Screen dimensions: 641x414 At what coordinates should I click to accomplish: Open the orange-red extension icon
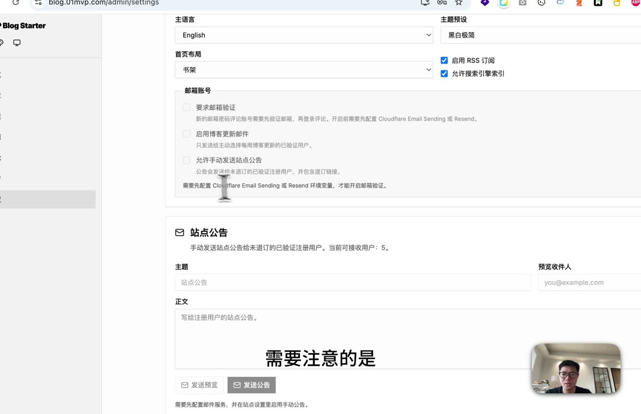[x=579, y=3]
